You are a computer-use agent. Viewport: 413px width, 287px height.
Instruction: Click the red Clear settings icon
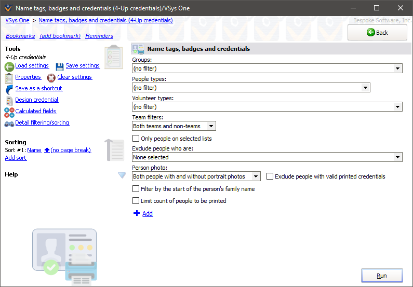(51, 78)
